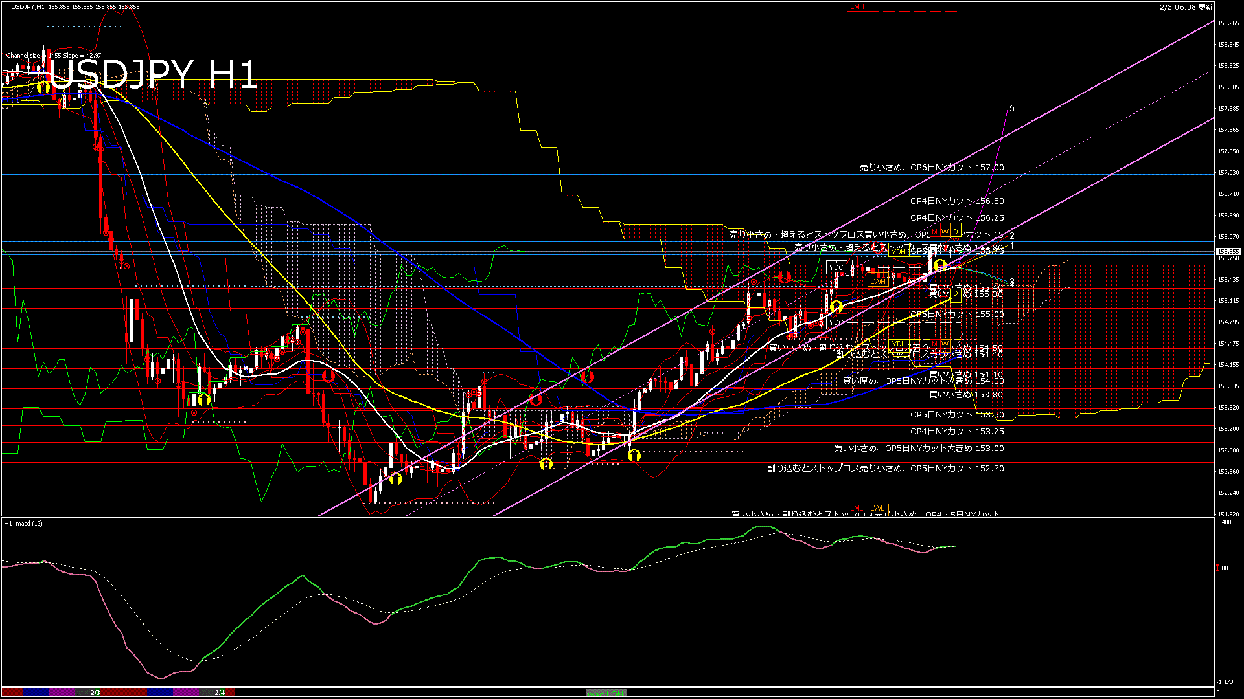Click the red down-arrow marker beside LWH box
The width and height of the screenshot is (1244, 699).
coord(785,278)
